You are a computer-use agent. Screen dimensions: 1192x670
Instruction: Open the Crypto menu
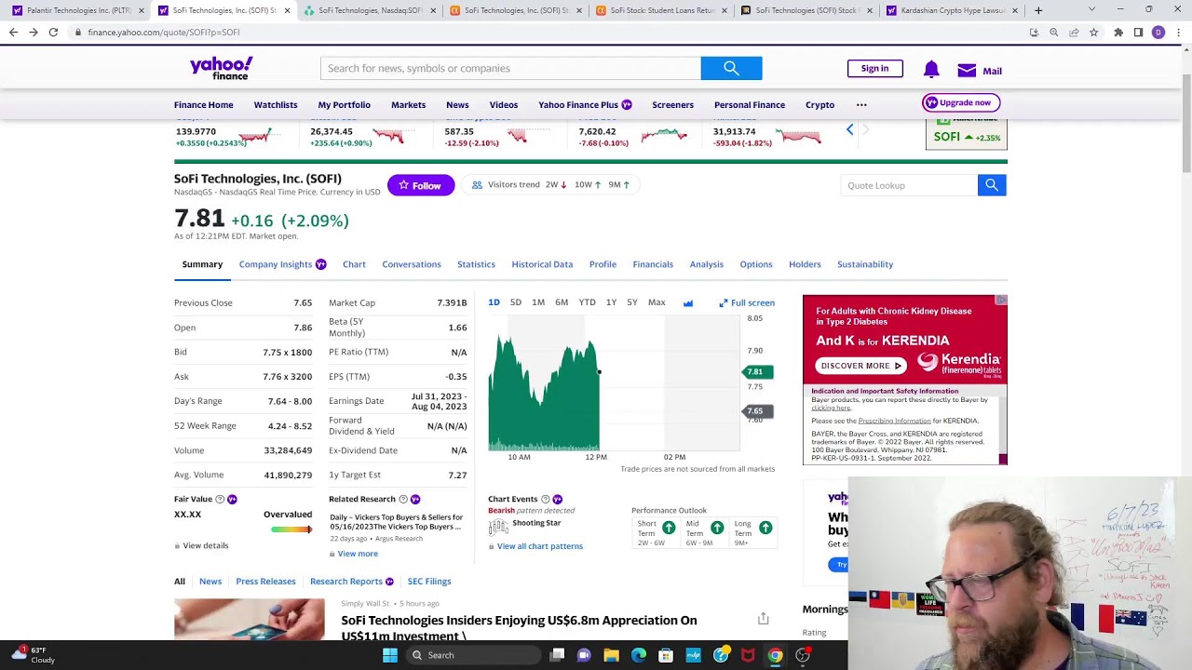819,104
